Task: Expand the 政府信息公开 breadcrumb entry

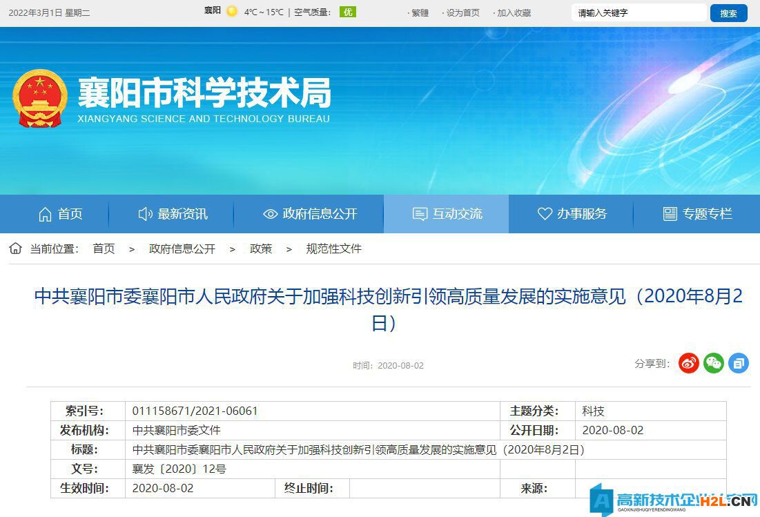Action: point(182,248)
